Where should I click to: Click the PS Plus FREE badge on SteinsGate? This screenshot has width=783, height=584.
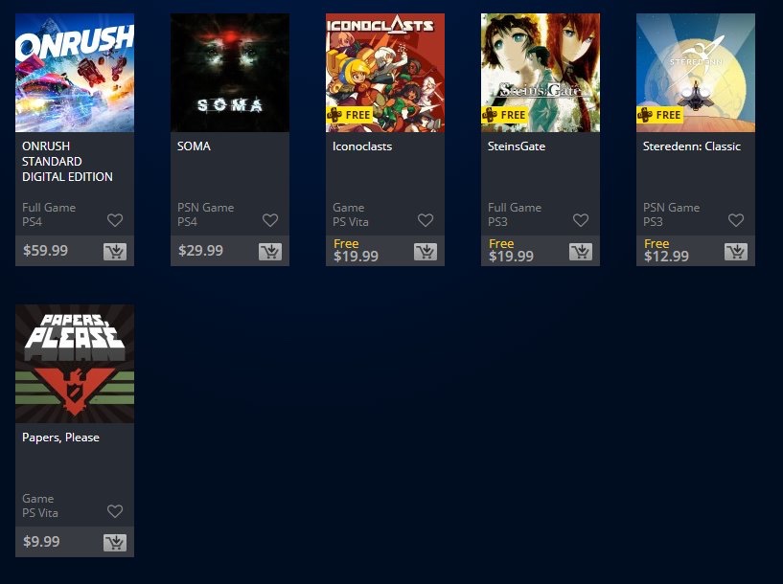pyautogui.click(x=505, y=115)
